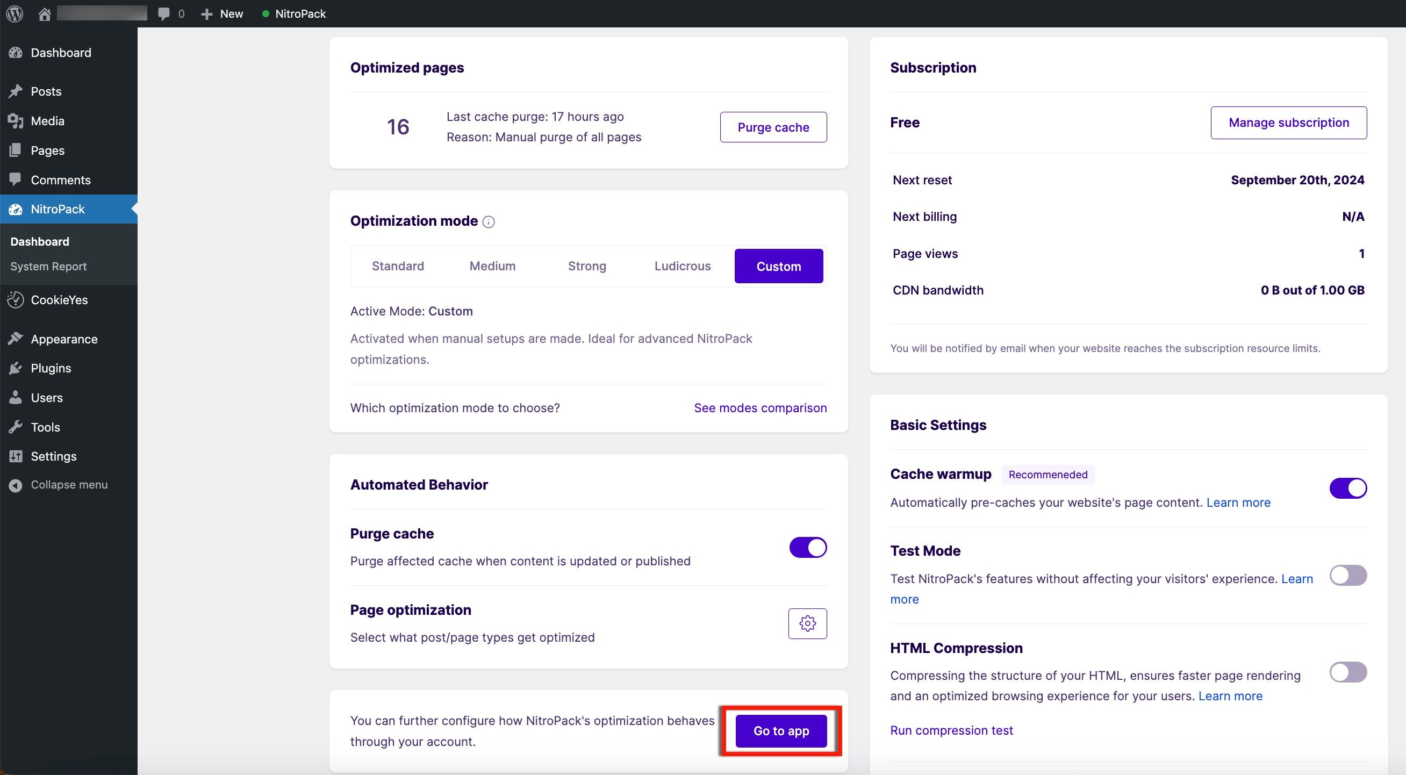1406x775 pixels.
Task: Open the Media library icon
Action: (x=16, y=121)
